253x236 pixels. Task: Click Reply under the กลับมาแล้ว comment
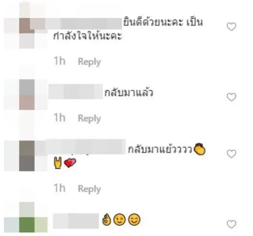[x=89, y=119]
